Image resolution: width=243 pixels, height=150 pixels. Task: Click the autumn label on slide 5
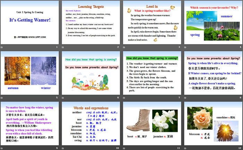tap(13, 88)
